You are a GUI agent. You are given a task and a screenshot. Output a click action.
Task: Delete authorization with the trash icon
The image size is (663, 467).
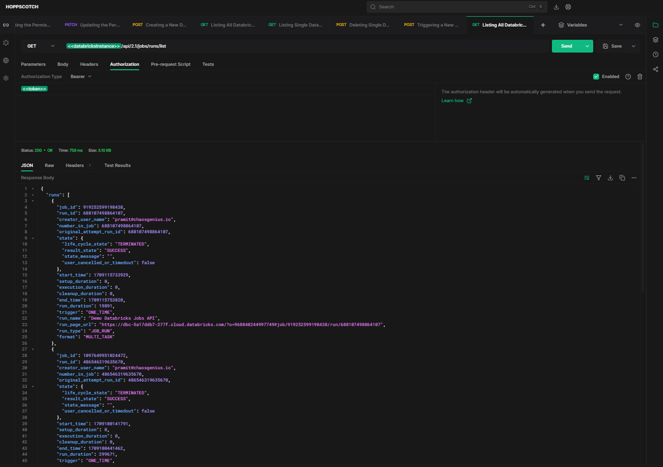point(639,77)
